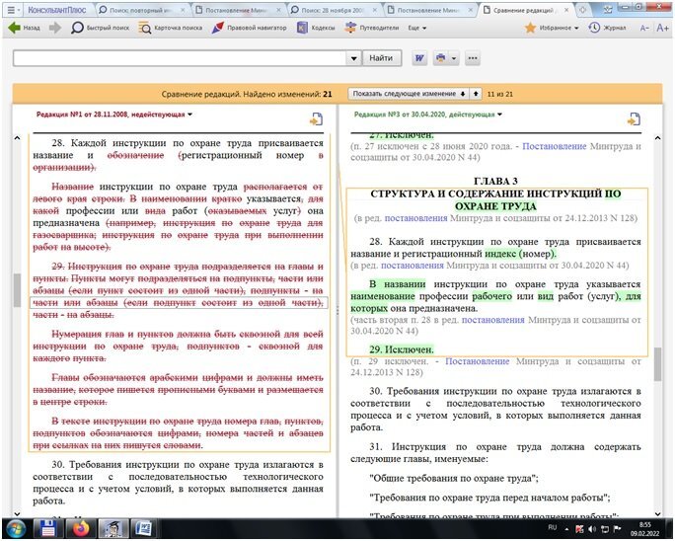675x541 pixels.
Task: Expand Редакция №1 от 28.11.2008 dropdown
Action: pos(114,115)
